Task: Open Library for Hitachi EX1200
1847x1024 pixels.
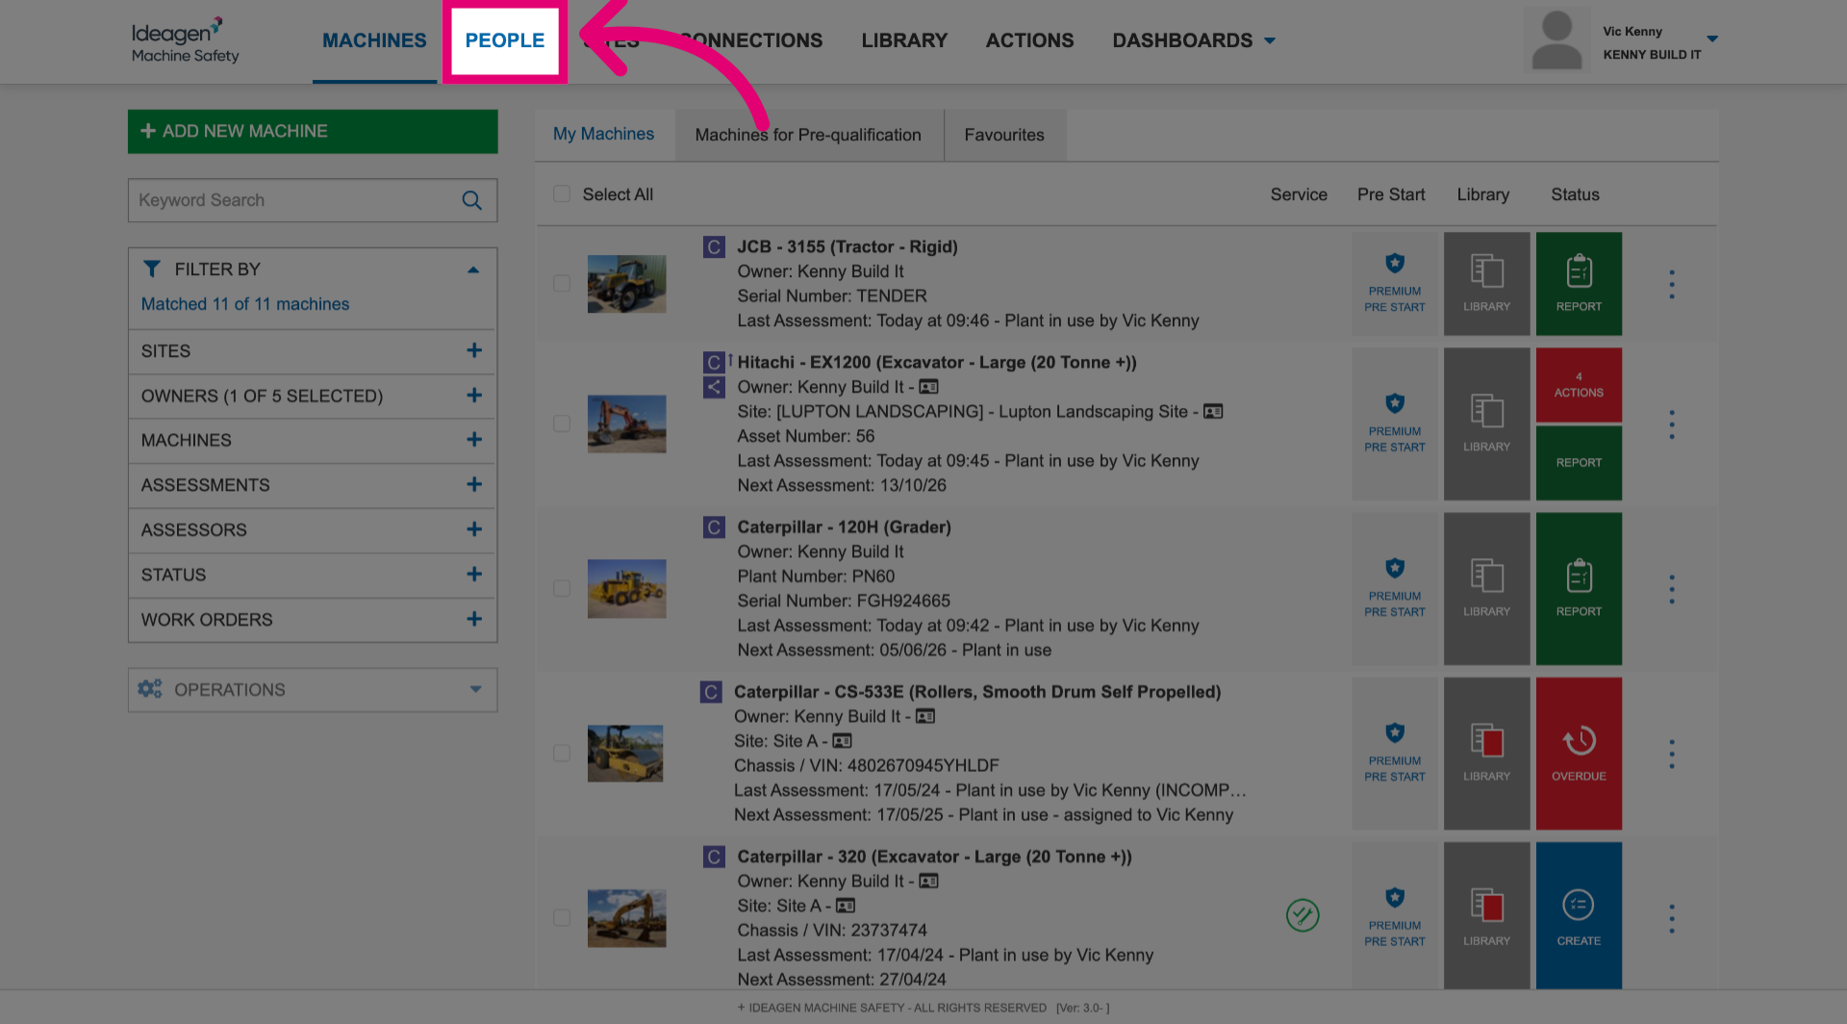Action: [x=1486, y=423]
